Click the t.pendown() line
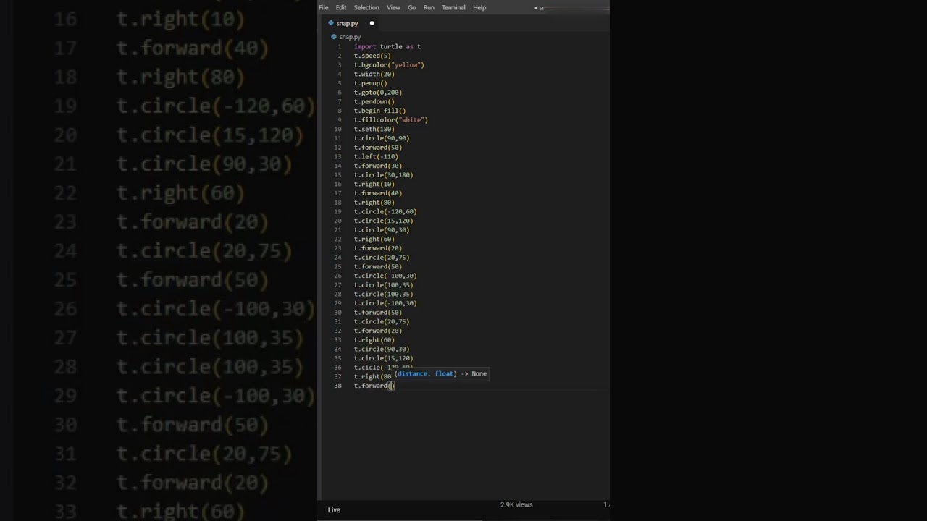Screen dimensions: 927x521 coord(374,101)
